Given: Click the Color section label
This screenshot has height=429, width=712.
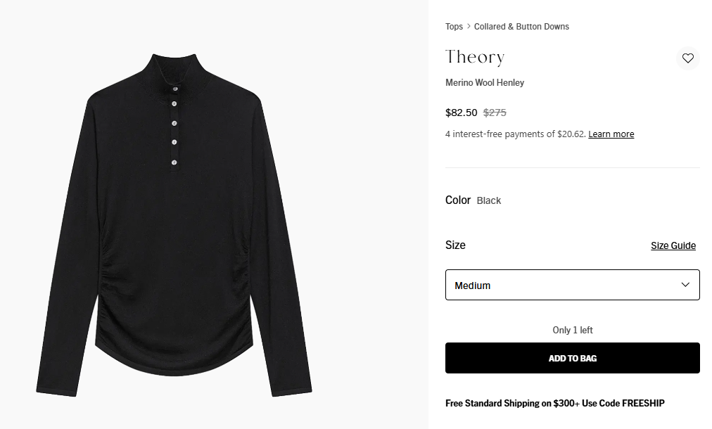Looking at the screenshot, I should (x=458, y=200).
